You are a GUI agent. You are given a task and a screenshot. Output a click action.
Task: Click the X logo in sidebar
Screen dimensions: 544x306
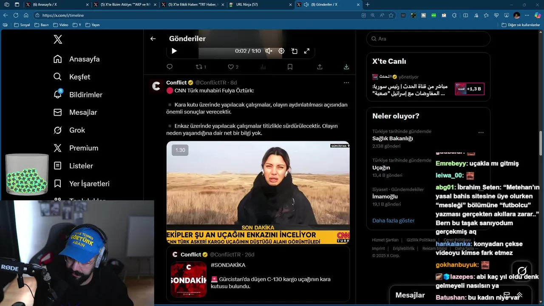click(x=58, y=40)
